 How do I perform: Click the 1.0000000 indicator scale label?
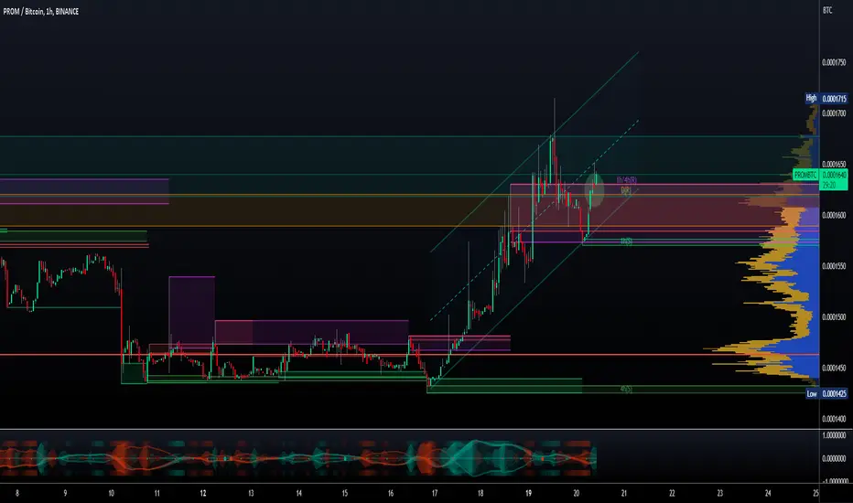pyautogui.click(x=834, y=435)
